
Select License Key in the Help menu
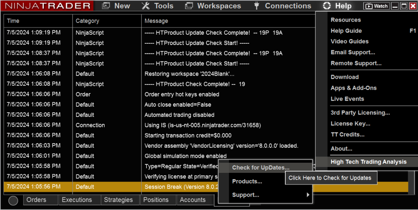point(350,124)
